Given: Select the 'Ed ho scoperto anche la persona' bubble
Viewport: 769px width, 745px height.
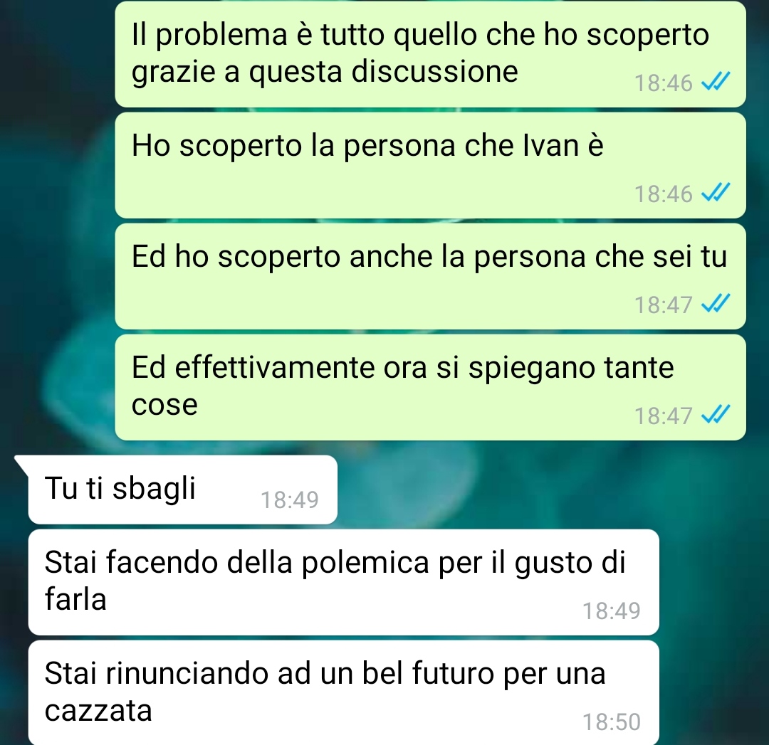Looking at the screenshot, I should tap(430, 276).
